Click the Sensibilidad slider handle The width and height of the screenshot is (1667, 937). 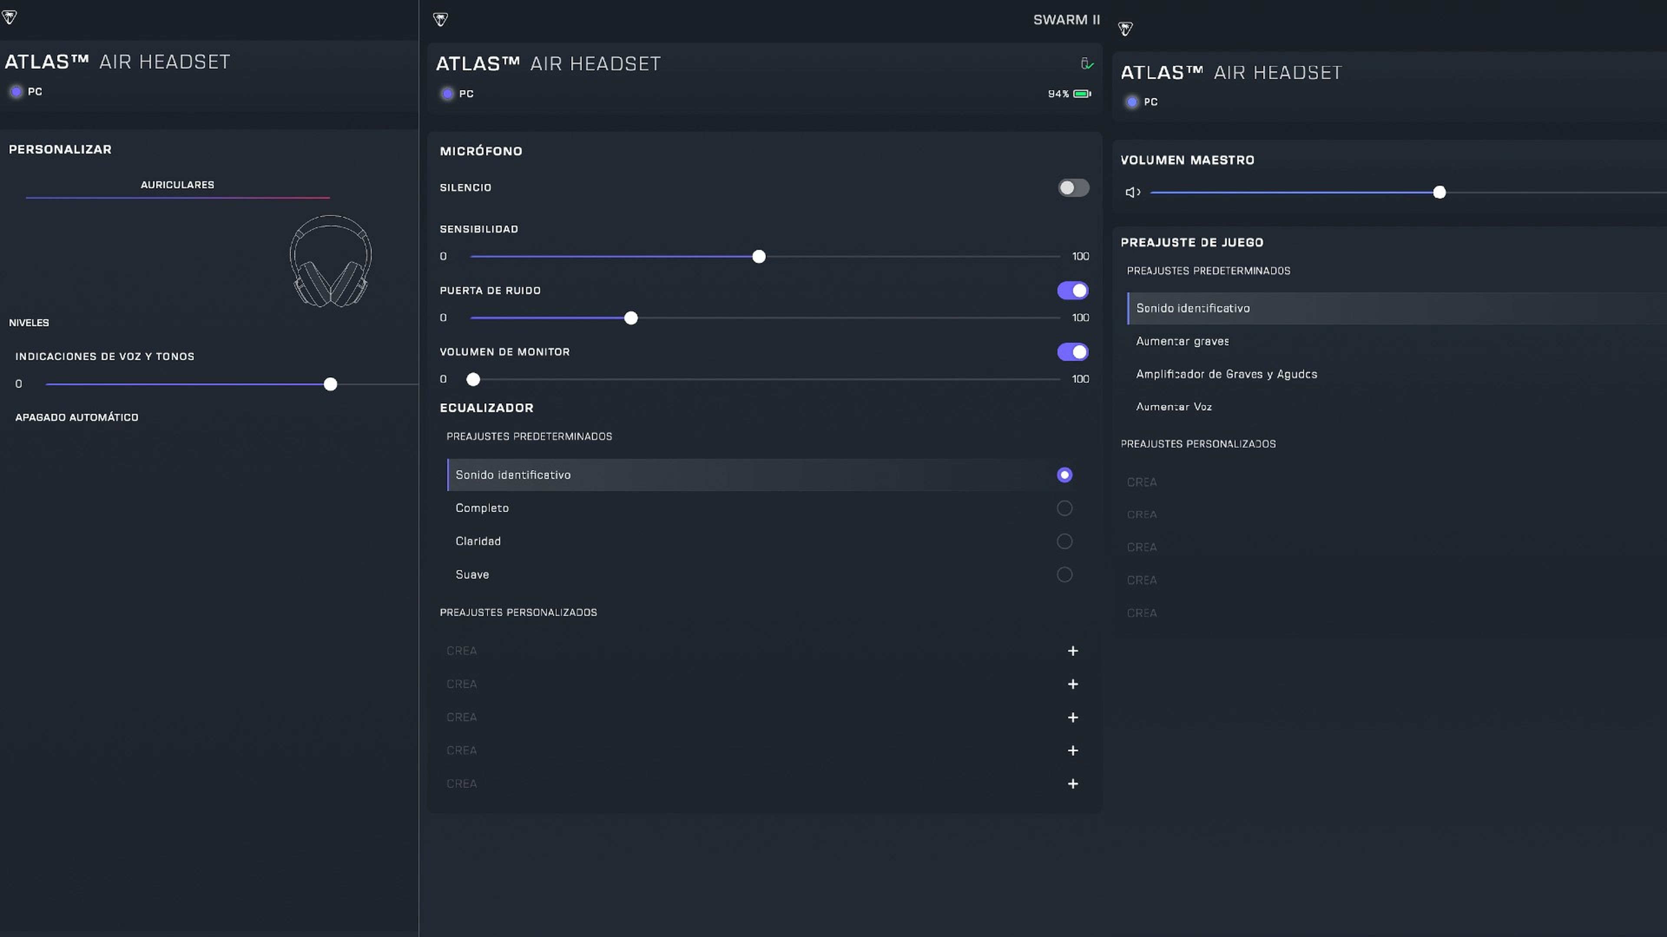758,257
